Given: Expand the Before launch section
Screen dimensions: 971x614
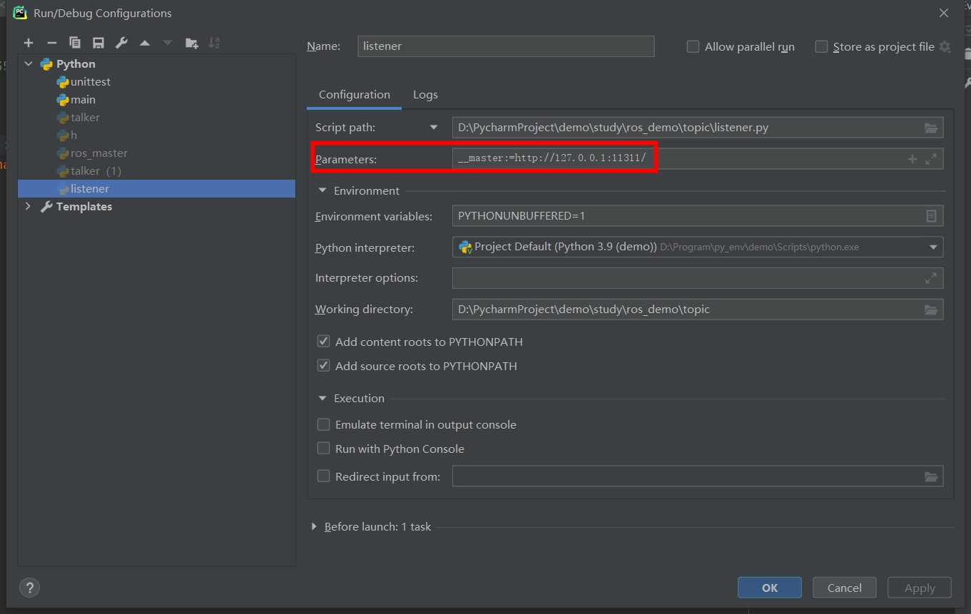Looking at the screenshot, I should [x=314, y=527].
